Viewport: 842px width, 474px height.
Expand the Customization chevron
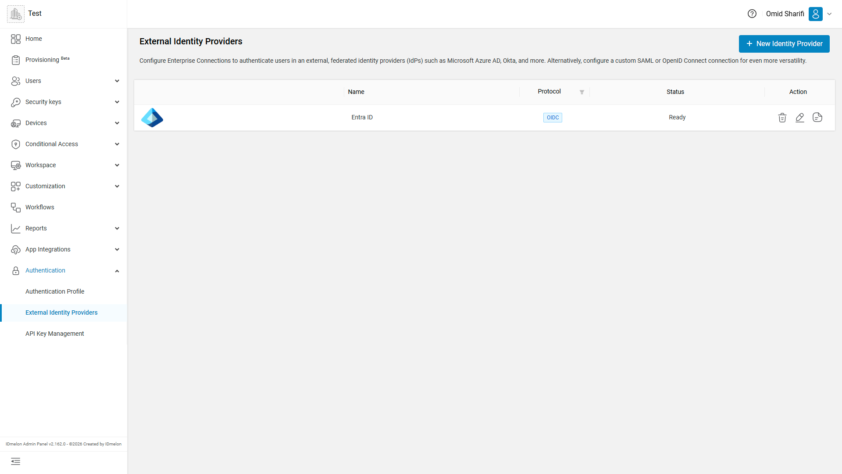coord(117,186)
